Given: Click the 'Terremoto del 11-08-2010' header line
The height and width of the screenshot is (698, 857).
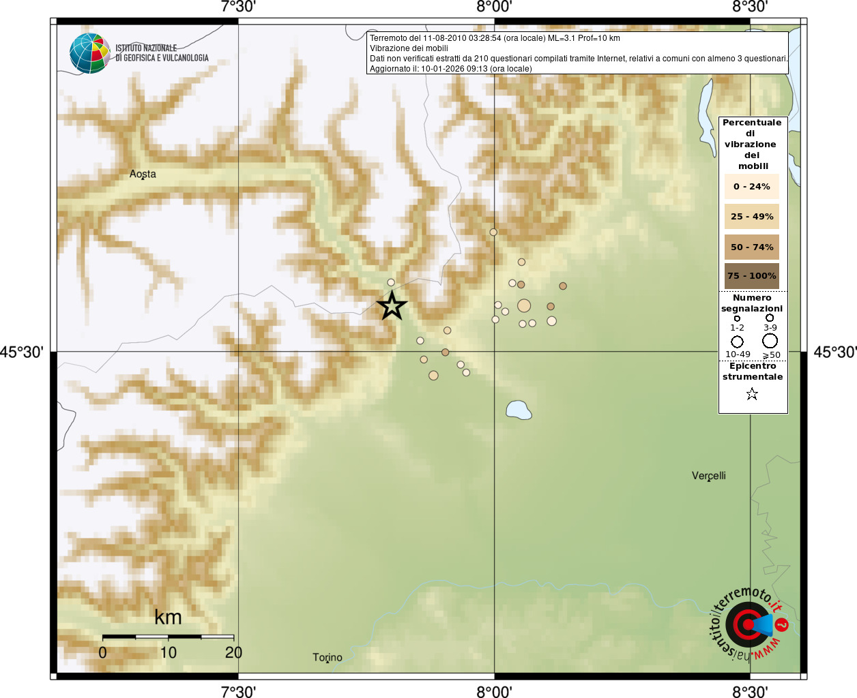Looking at the screenshot, I should pos(495,38).
